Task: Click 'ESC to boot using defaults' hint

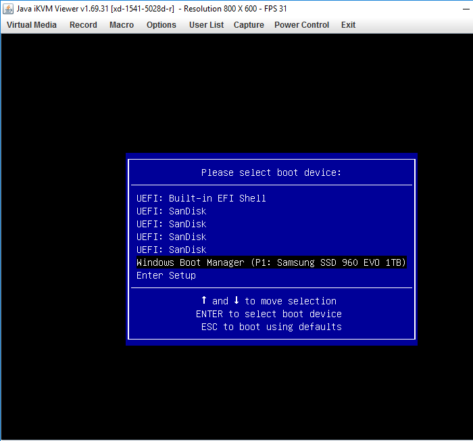Action: tap(272, 327)
